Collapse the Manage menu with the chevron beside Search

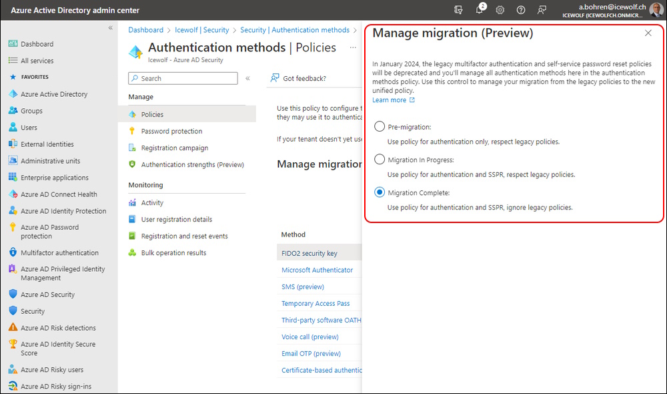pyautogui.click(x=247, y=78)
